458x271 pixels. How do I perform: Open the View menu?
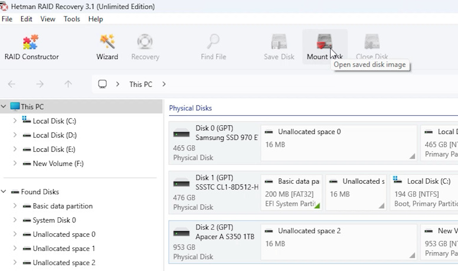point(48,19)
